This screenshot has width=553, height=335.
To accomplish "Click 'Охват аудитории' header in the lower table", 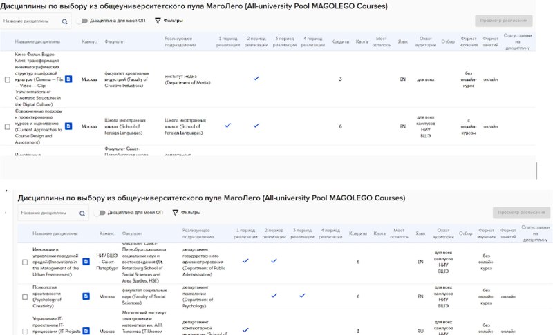I will coord(443,233).
